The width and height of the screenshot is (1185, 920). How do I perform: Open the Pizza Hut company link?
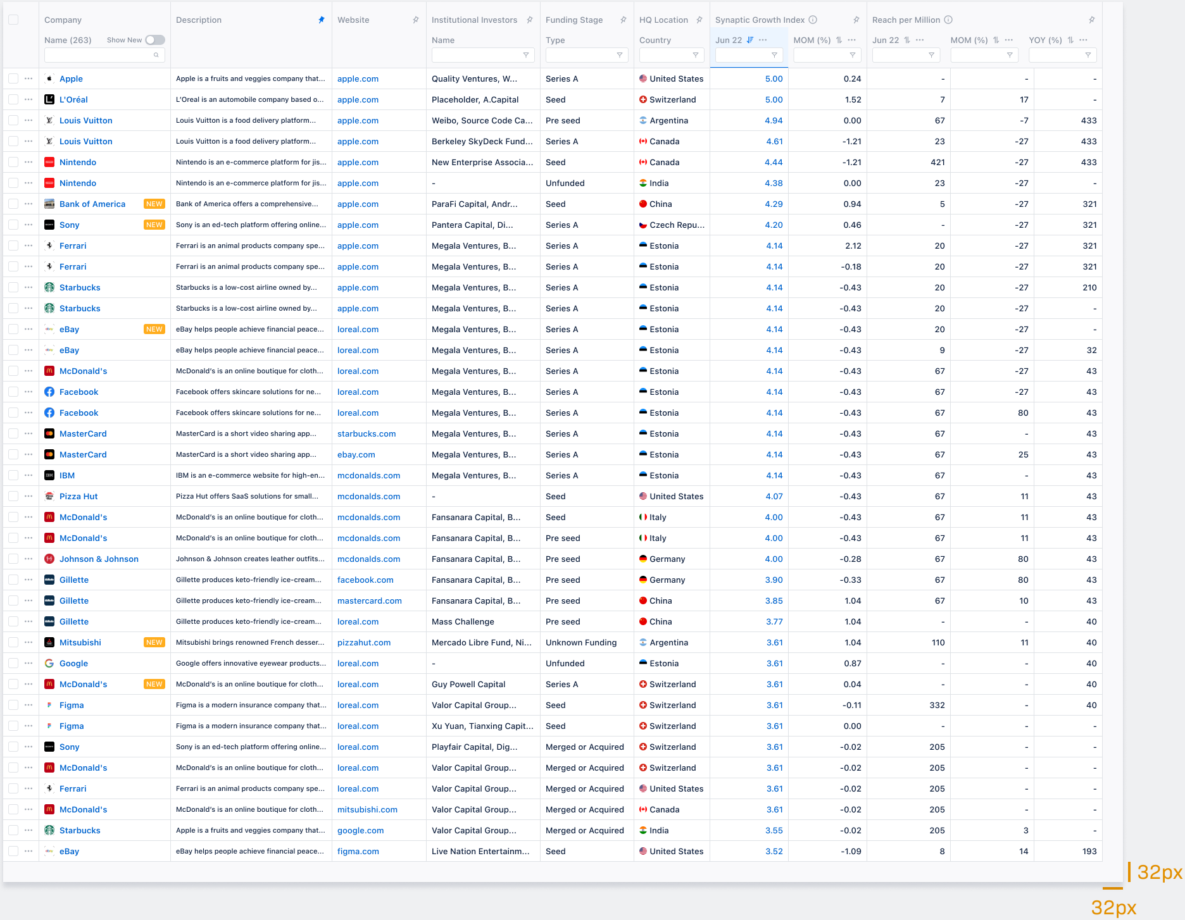click(x=78, y=496)
